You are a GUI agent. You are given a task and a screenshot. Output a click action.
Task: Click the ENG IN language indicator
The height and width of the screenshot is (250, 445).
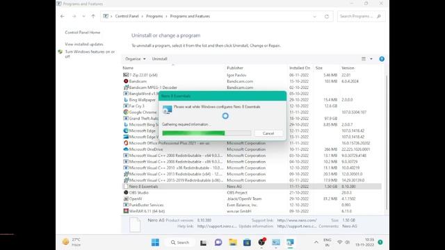coord(327,242)
